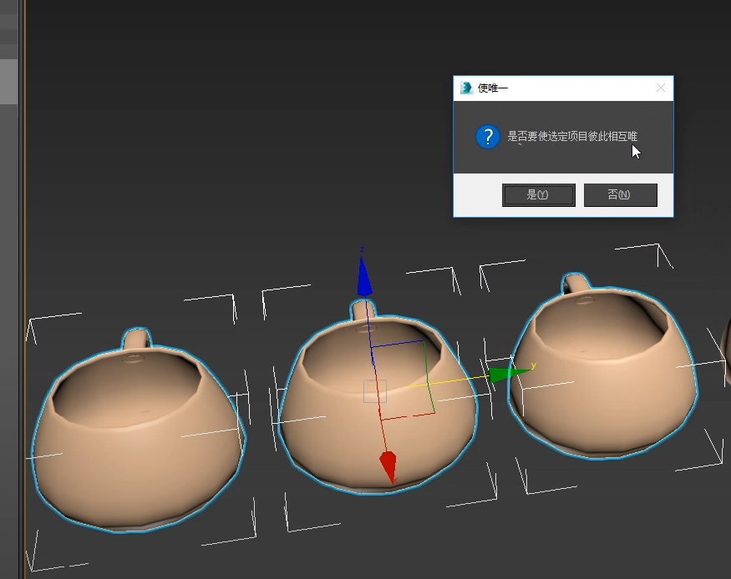Click the handle of the left cup
This screenshot has width=731, height=579.
point(137,339)
